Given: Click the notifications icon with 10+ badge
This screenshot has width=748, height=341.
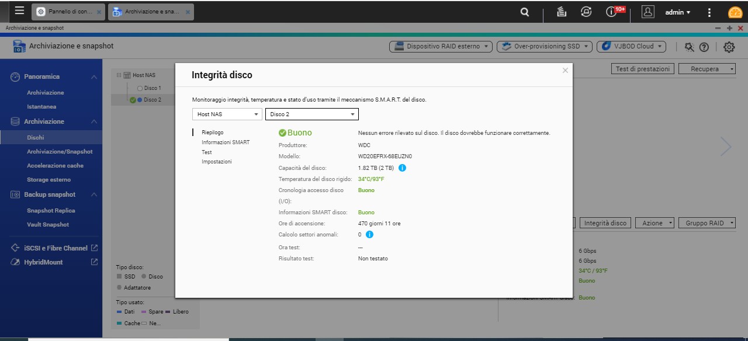Looking at the screenshot, I should click(612, 12).
